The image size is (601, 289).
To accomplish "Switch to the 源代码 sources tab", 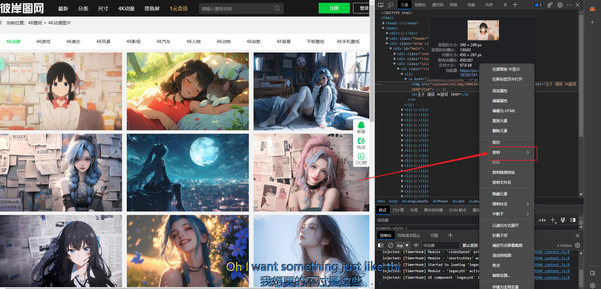I will pos(438,5).
